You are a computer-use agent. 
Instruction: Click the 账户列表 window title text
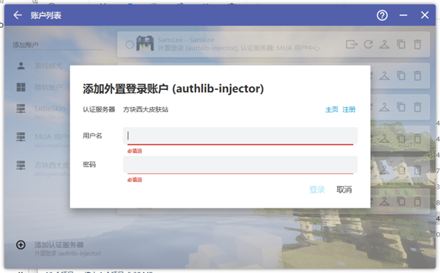coord(46,16)
